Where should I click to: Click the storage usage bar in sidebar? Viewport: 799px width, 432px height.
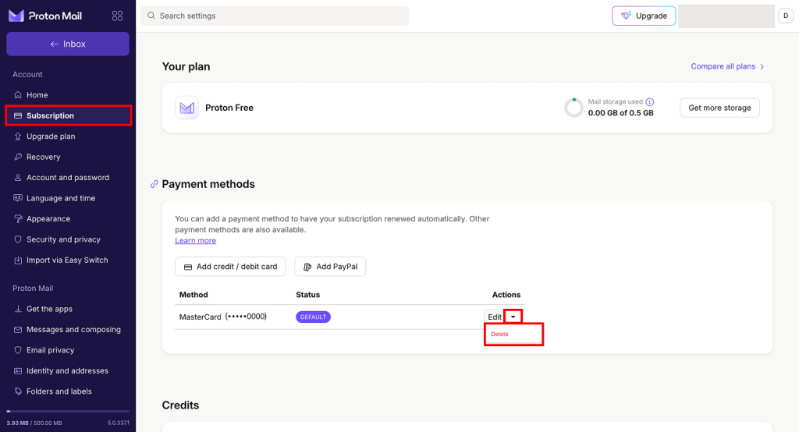(68, 411)
